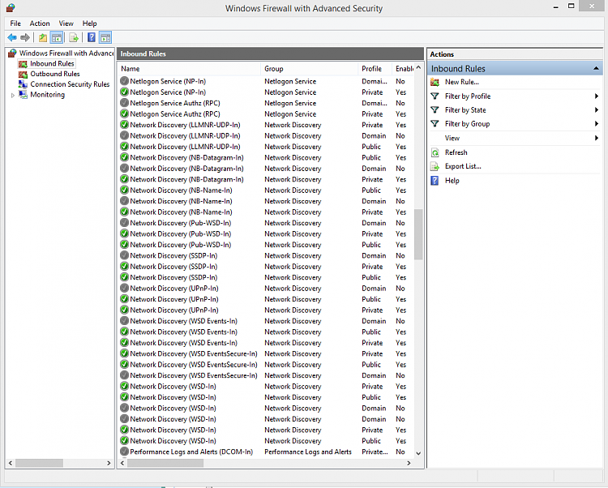Screen dimensions: 608x488
Task: Click the New Rule icon in Actions
Action: [435, 82]
